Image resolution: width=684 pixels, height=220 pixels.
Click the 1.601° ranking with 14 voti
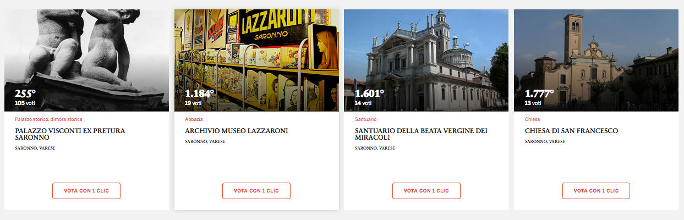(x=369, y=97)
